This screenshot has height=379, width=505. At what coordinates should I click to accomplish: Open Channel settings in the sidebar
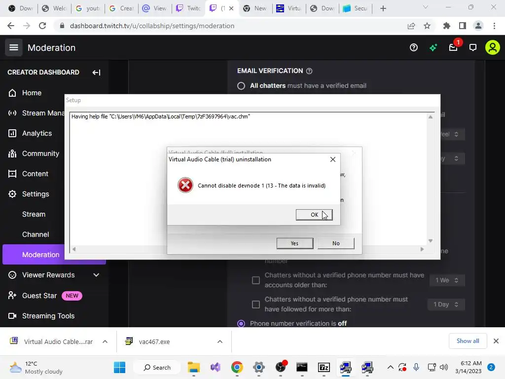tap(36, 234)
